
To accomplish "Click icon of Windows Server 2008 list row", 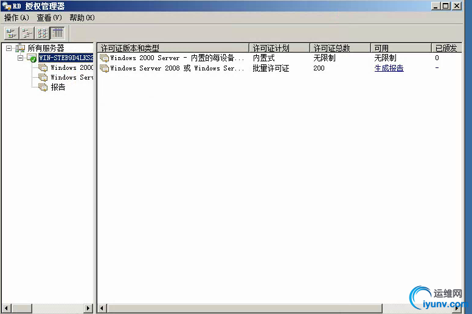I will [x=104, y=68].
